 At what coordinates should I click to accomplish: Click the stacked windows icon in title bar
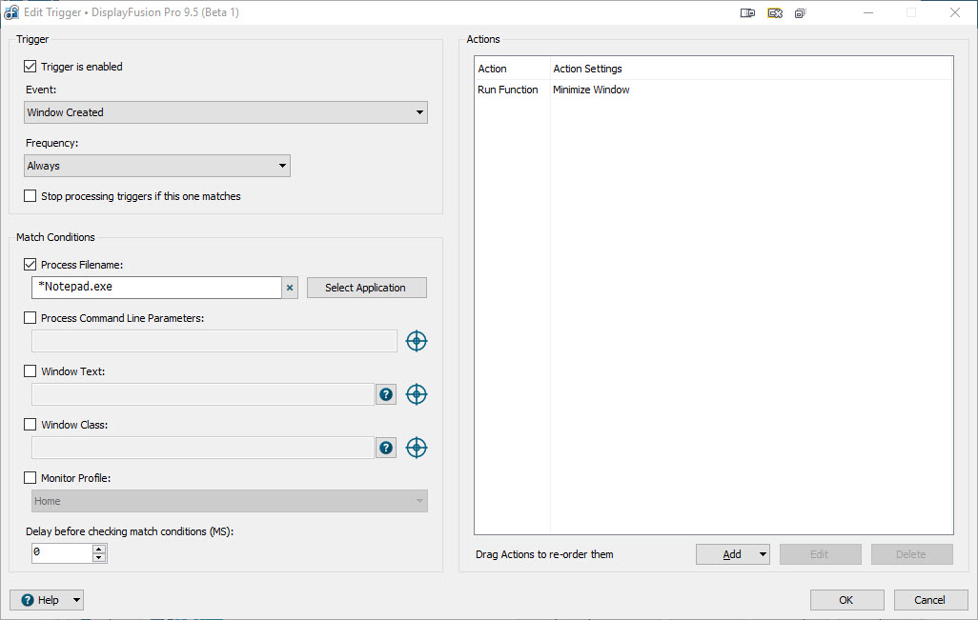click(801, 13)
